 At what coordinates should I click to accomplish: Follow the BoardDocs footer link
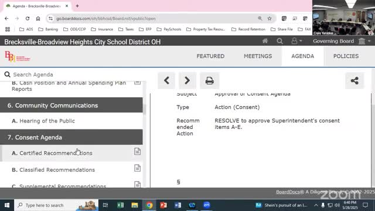coord(288,192)
